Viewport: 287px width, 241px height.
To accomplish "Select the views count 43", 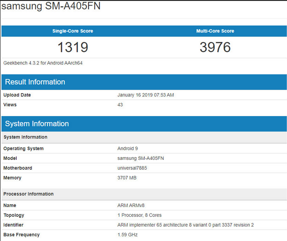I will pos(120,104).
